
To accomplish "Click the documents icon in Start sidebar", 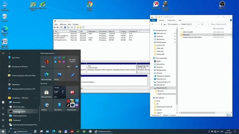I will tap(3, 108).
